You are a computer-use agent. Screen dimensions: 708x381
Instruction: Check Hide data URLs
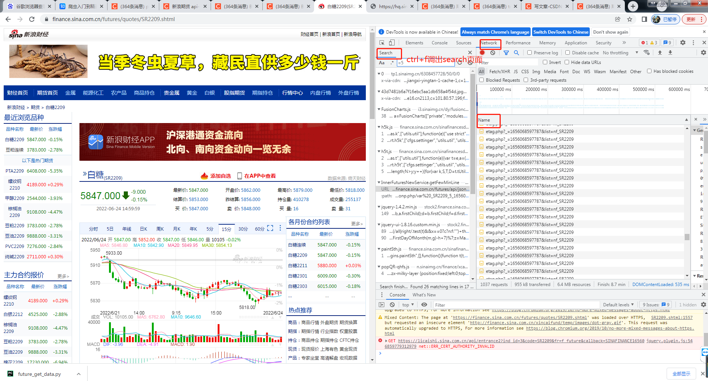tap(566, 62)
